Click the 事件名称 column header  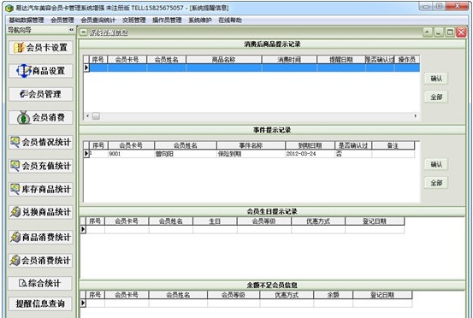(251, 145)
